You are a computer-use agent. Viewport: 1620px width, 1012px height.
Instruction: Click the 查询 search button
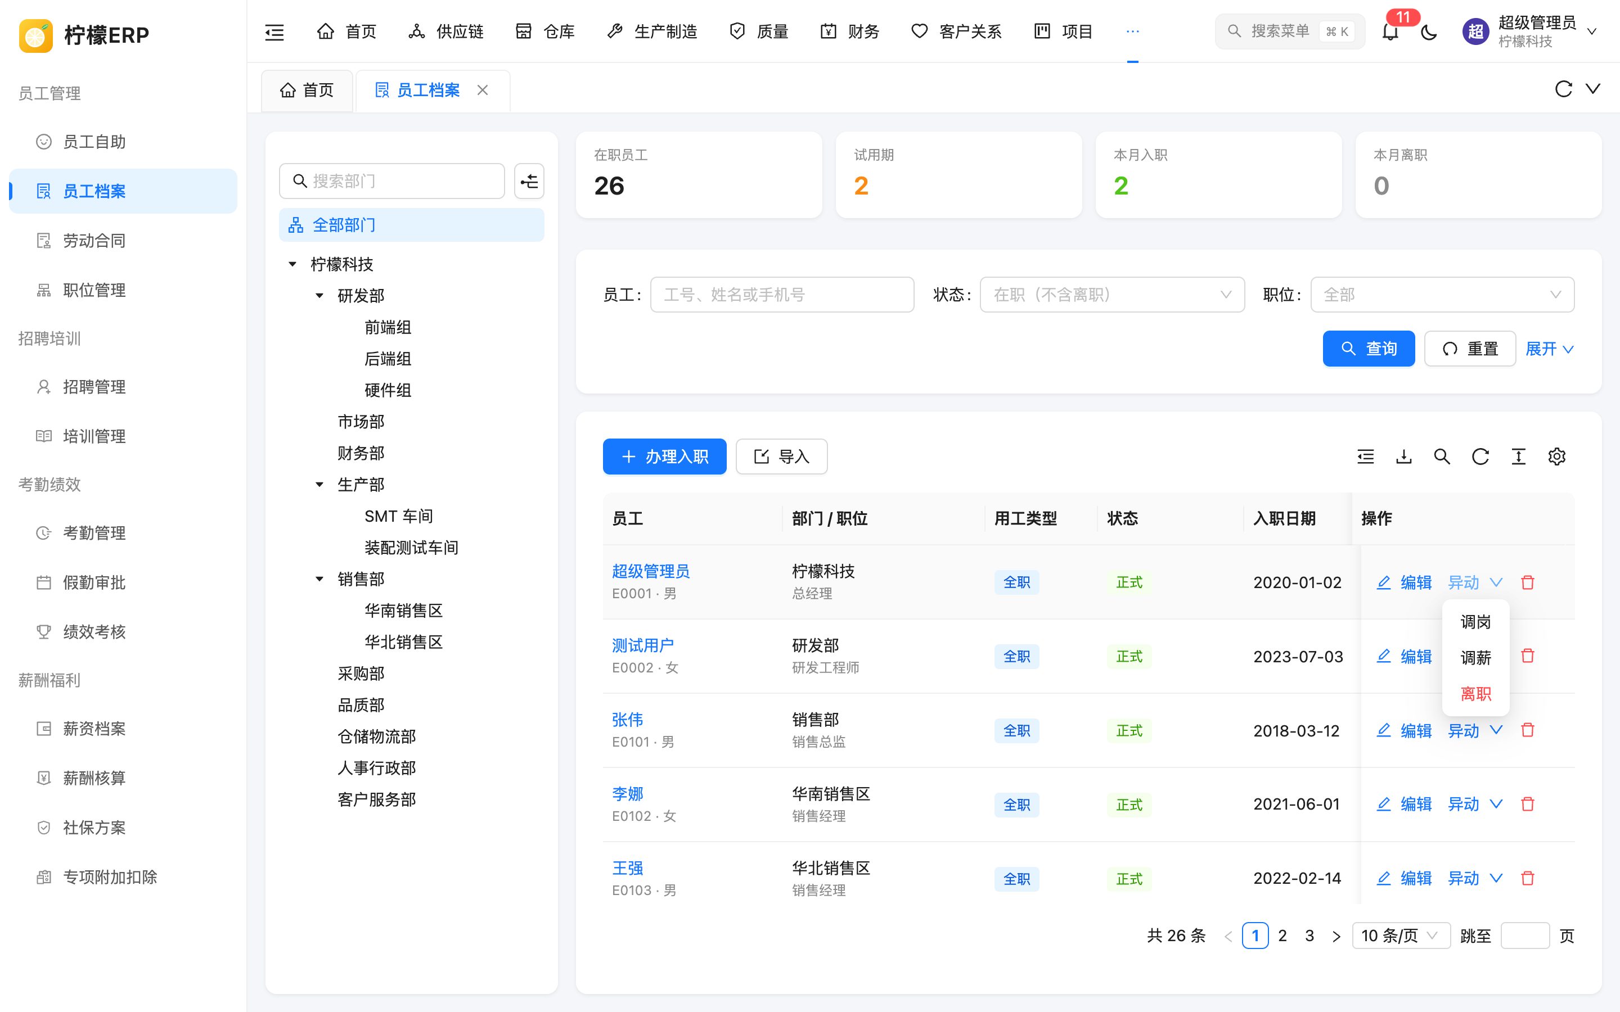(x=1369, y=349)
